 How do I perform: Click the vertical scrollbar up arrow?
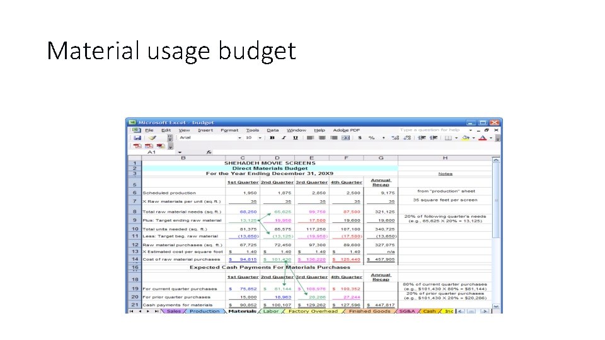pyautogui.click(x=496, y=159)
